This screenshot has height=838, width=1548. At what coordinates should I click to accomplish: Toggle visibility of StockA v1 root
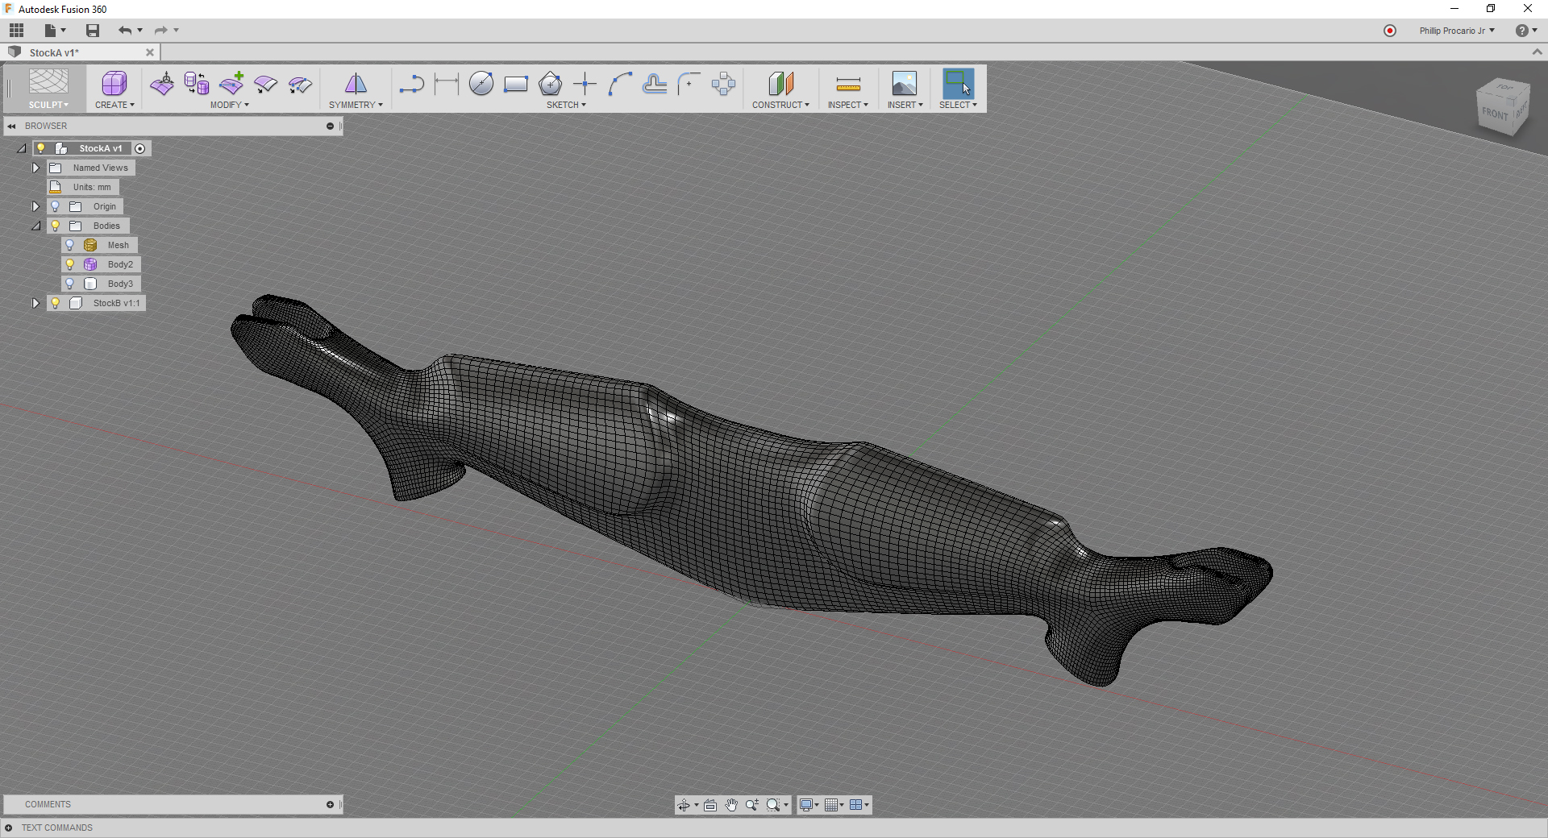pos(40,148)
